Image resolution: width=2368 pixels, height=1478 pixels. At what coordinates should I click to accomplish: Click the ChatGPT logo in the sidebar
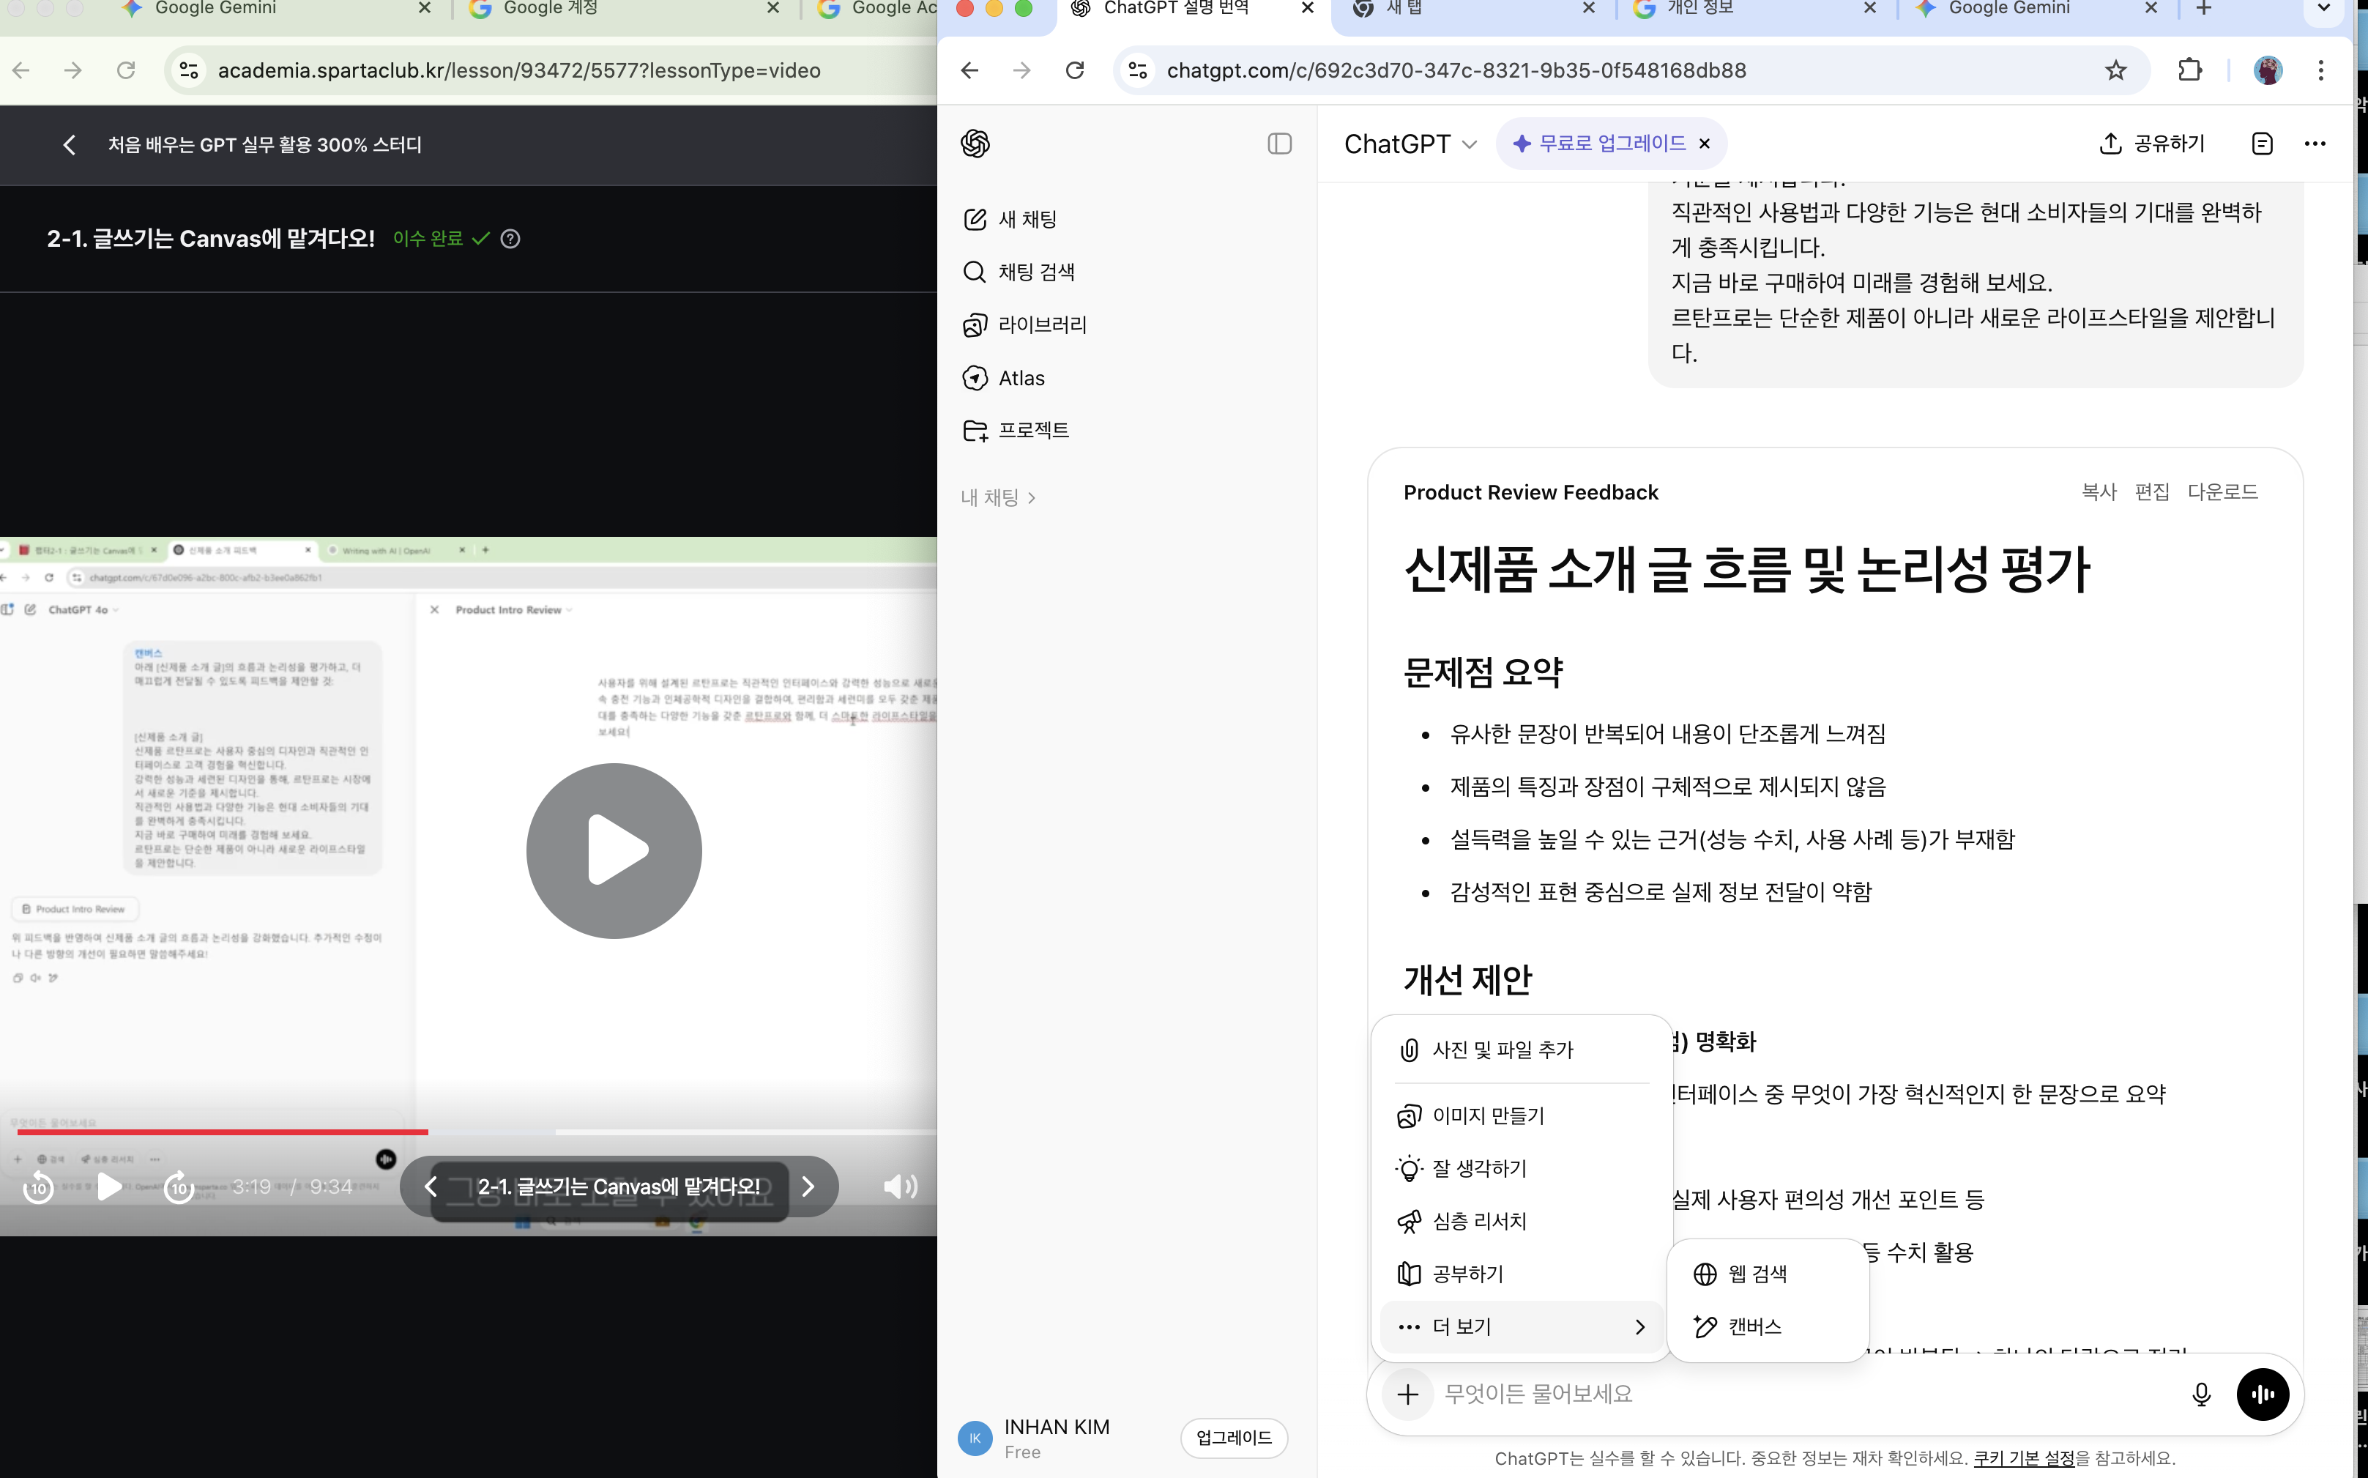click(x=975, y=144)
